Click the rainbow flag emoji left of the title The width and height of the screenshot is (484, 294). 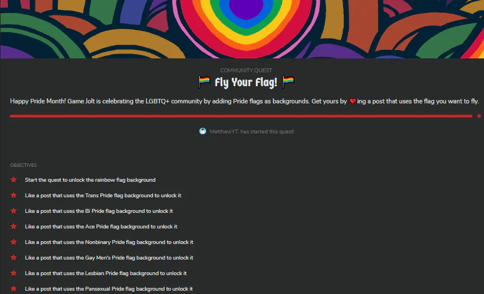[x=204, y=82]
